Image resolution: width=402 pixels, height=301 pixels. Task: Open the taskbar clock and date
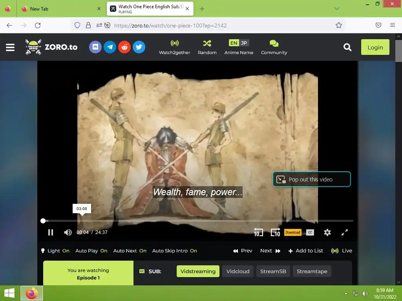[385, 294]
